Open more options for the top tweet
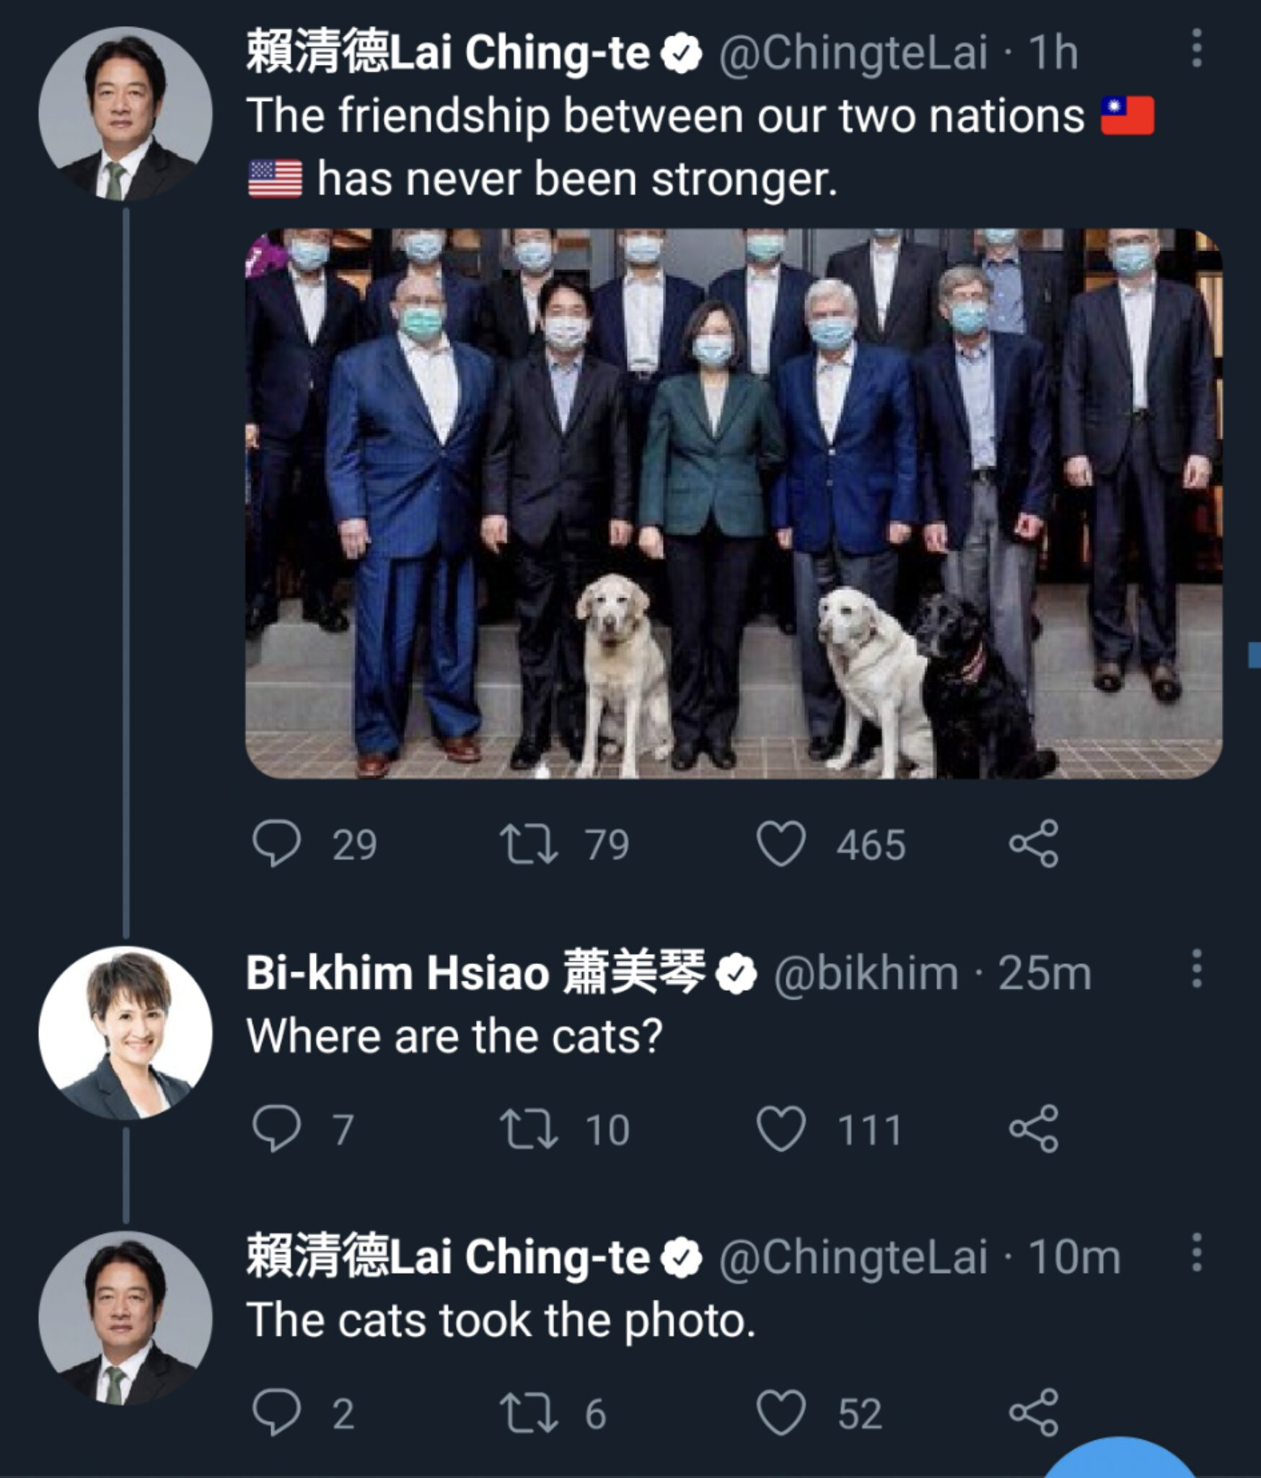This screenshot has height=1478, width=1261. [1196, 49]
